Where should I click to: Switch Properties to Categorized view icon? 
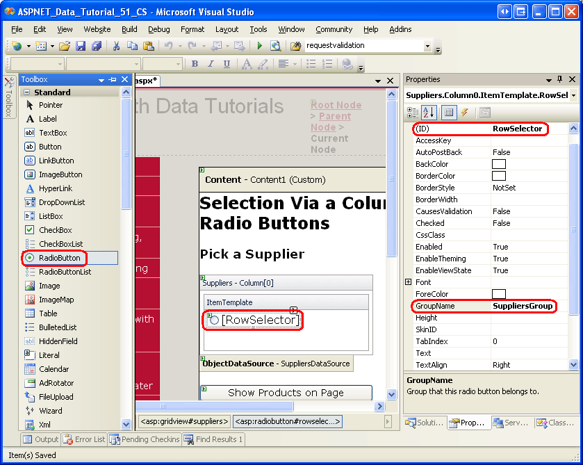click(x=413, y=112)
